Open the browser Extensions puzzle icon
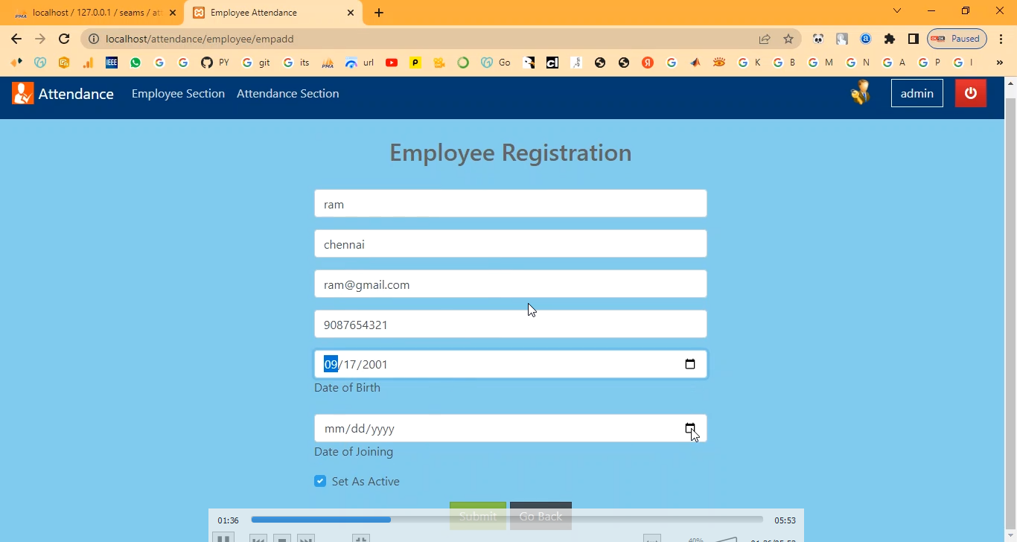The height and width of the screenshot is (542, 1017). point(889,39)
